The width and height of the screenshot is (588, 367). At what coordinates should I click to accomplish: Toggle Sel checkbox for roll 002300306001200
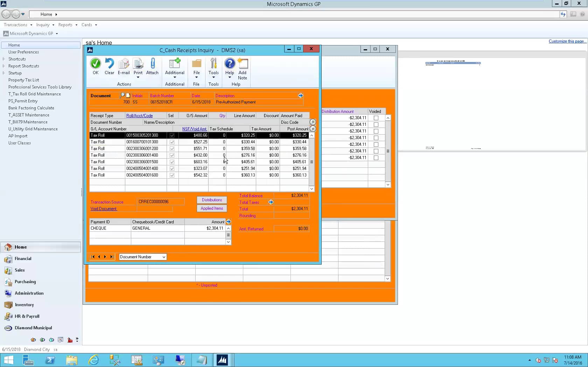coord(172,149)
